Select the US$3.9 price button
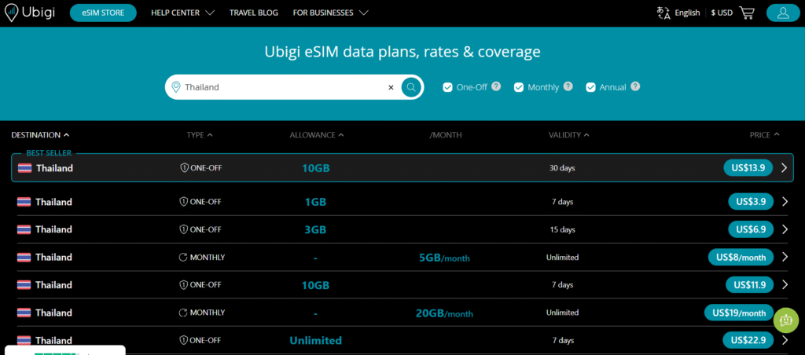The height and width of the screenshot is (355, 805). click(x=751, y=202)
